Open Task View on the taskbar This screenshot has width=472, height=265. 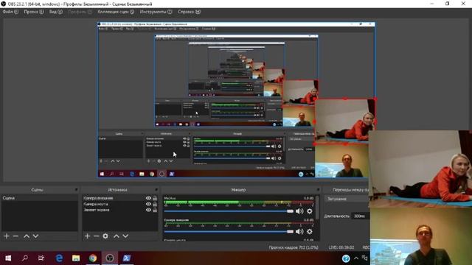coord(41,258)
